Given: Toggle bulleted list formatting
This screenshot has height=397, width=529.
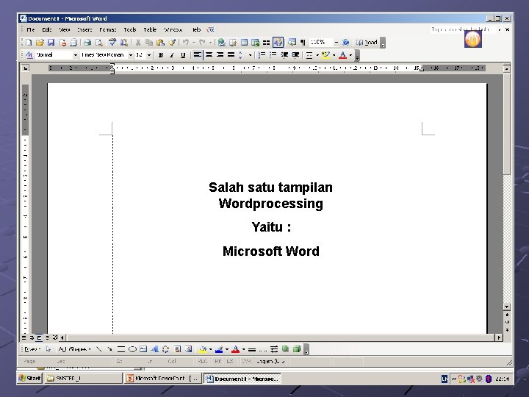Looking at the screenshot, I should (273, 54).
